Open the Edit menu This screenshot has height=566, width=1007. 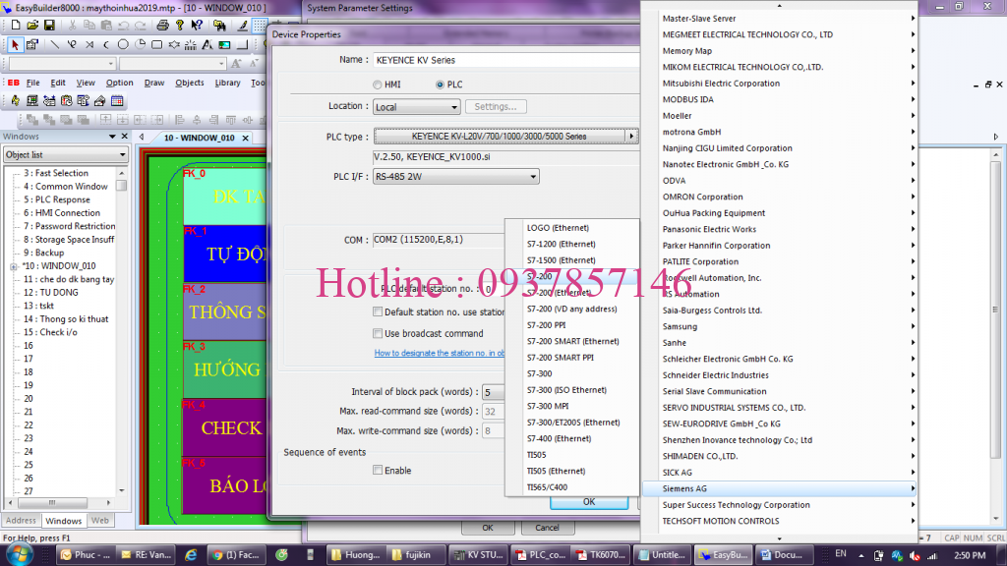click(58, 83)
